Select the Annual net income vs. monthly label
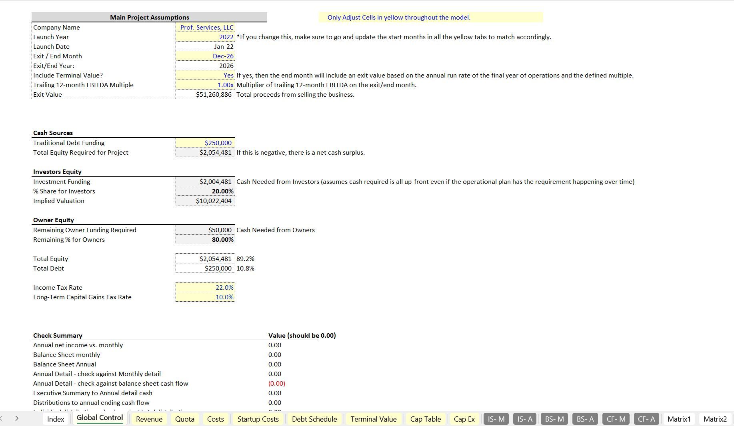734x426 pixels. tap(78, 345)
